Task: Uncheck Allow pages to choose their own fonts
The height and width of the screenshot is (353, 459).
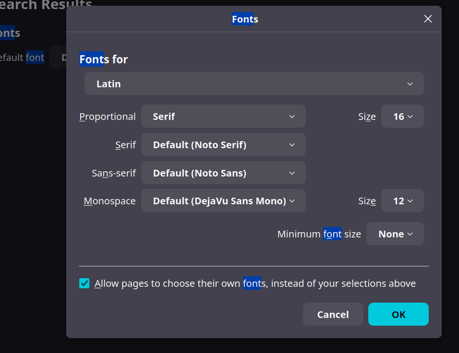Action: point(85,283)
